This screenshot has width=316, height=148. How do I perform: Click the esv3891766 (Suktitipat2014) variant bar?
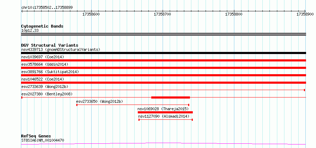pos(163,75)
